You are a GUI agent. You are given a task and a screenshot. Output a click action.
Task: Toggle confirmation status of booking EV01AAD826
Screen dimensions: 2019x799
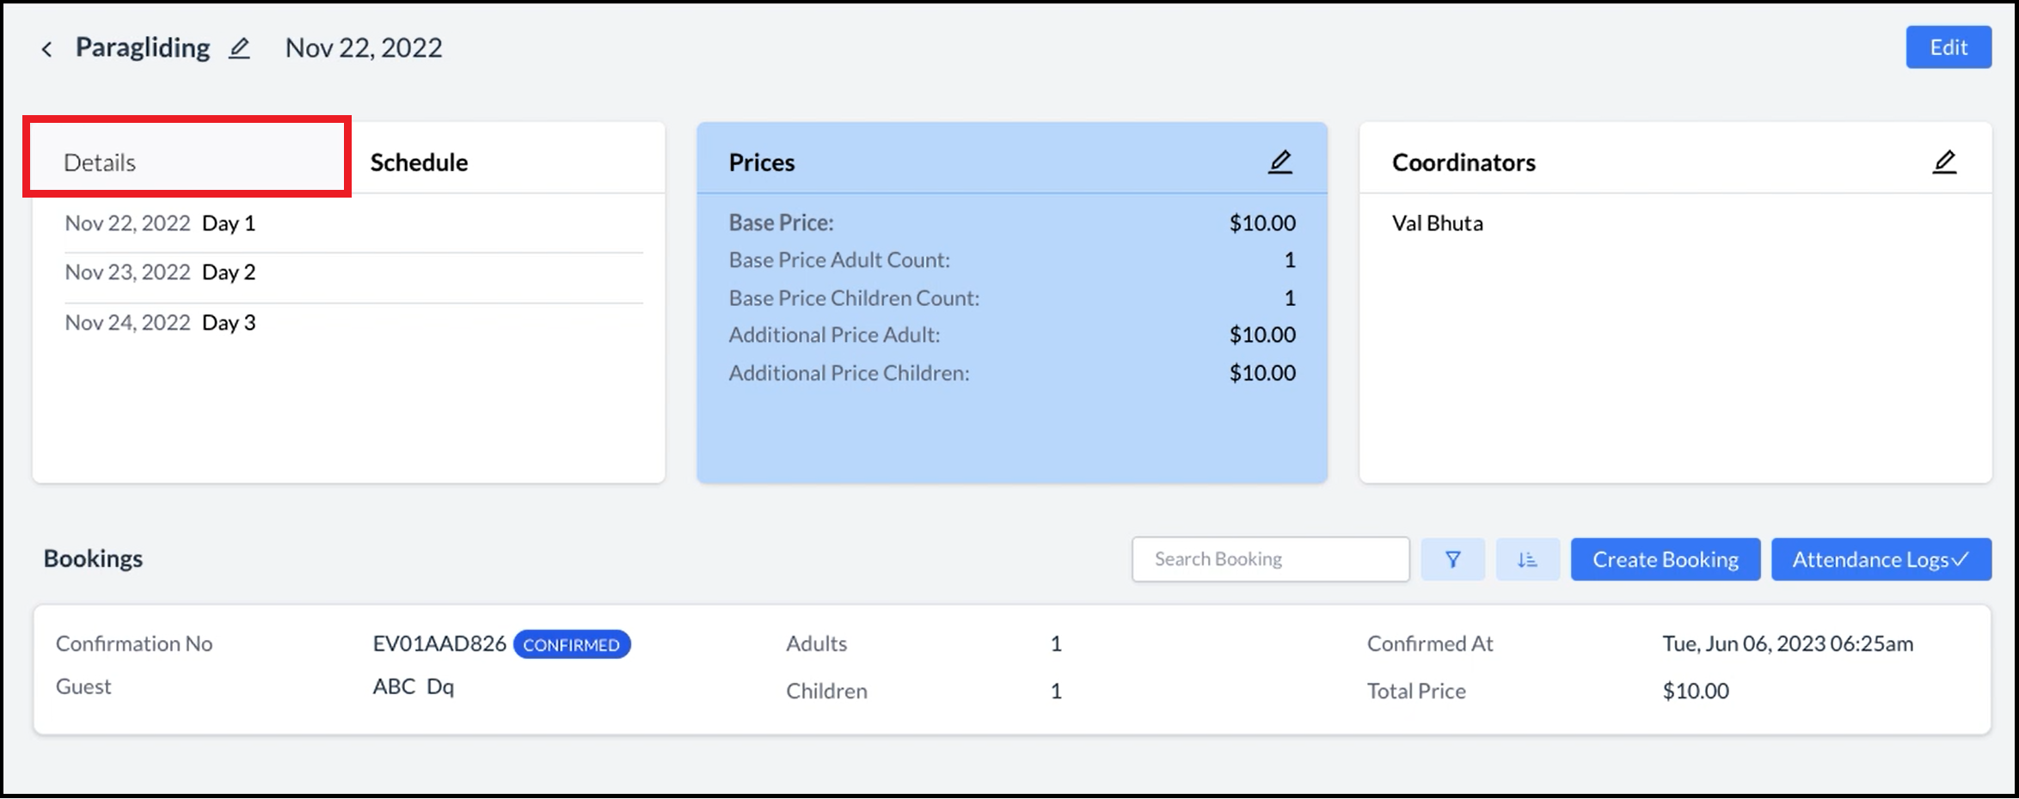pos(572,644)
